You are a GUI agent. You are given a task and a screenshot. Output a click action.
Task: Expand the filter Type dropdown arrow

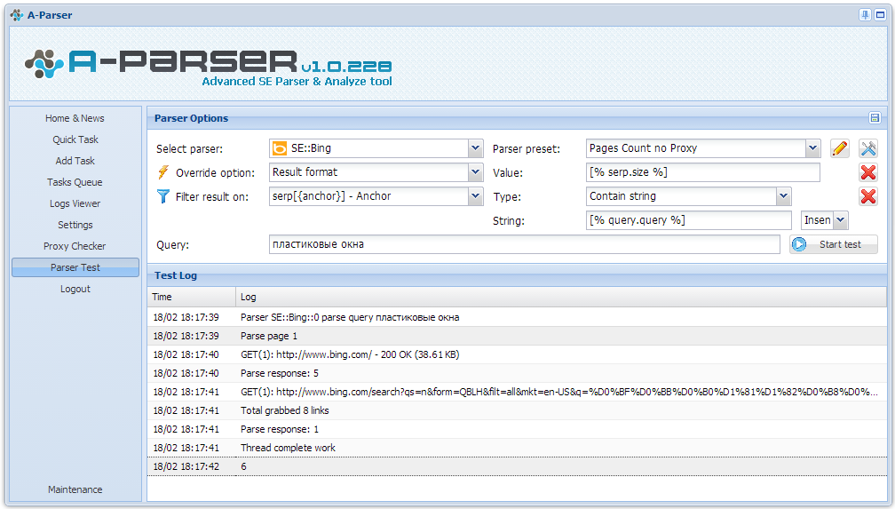784,196
